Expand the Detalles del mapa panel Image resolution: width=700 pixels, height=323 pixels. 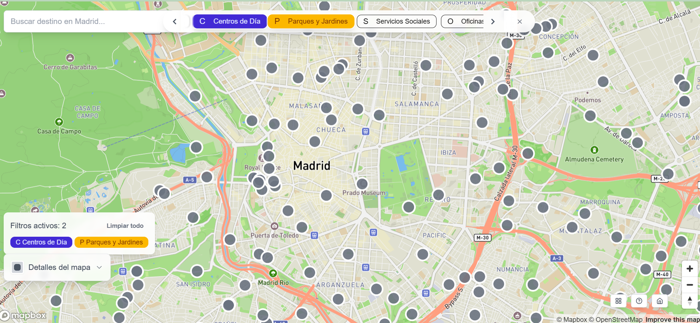tap(57, 267)
